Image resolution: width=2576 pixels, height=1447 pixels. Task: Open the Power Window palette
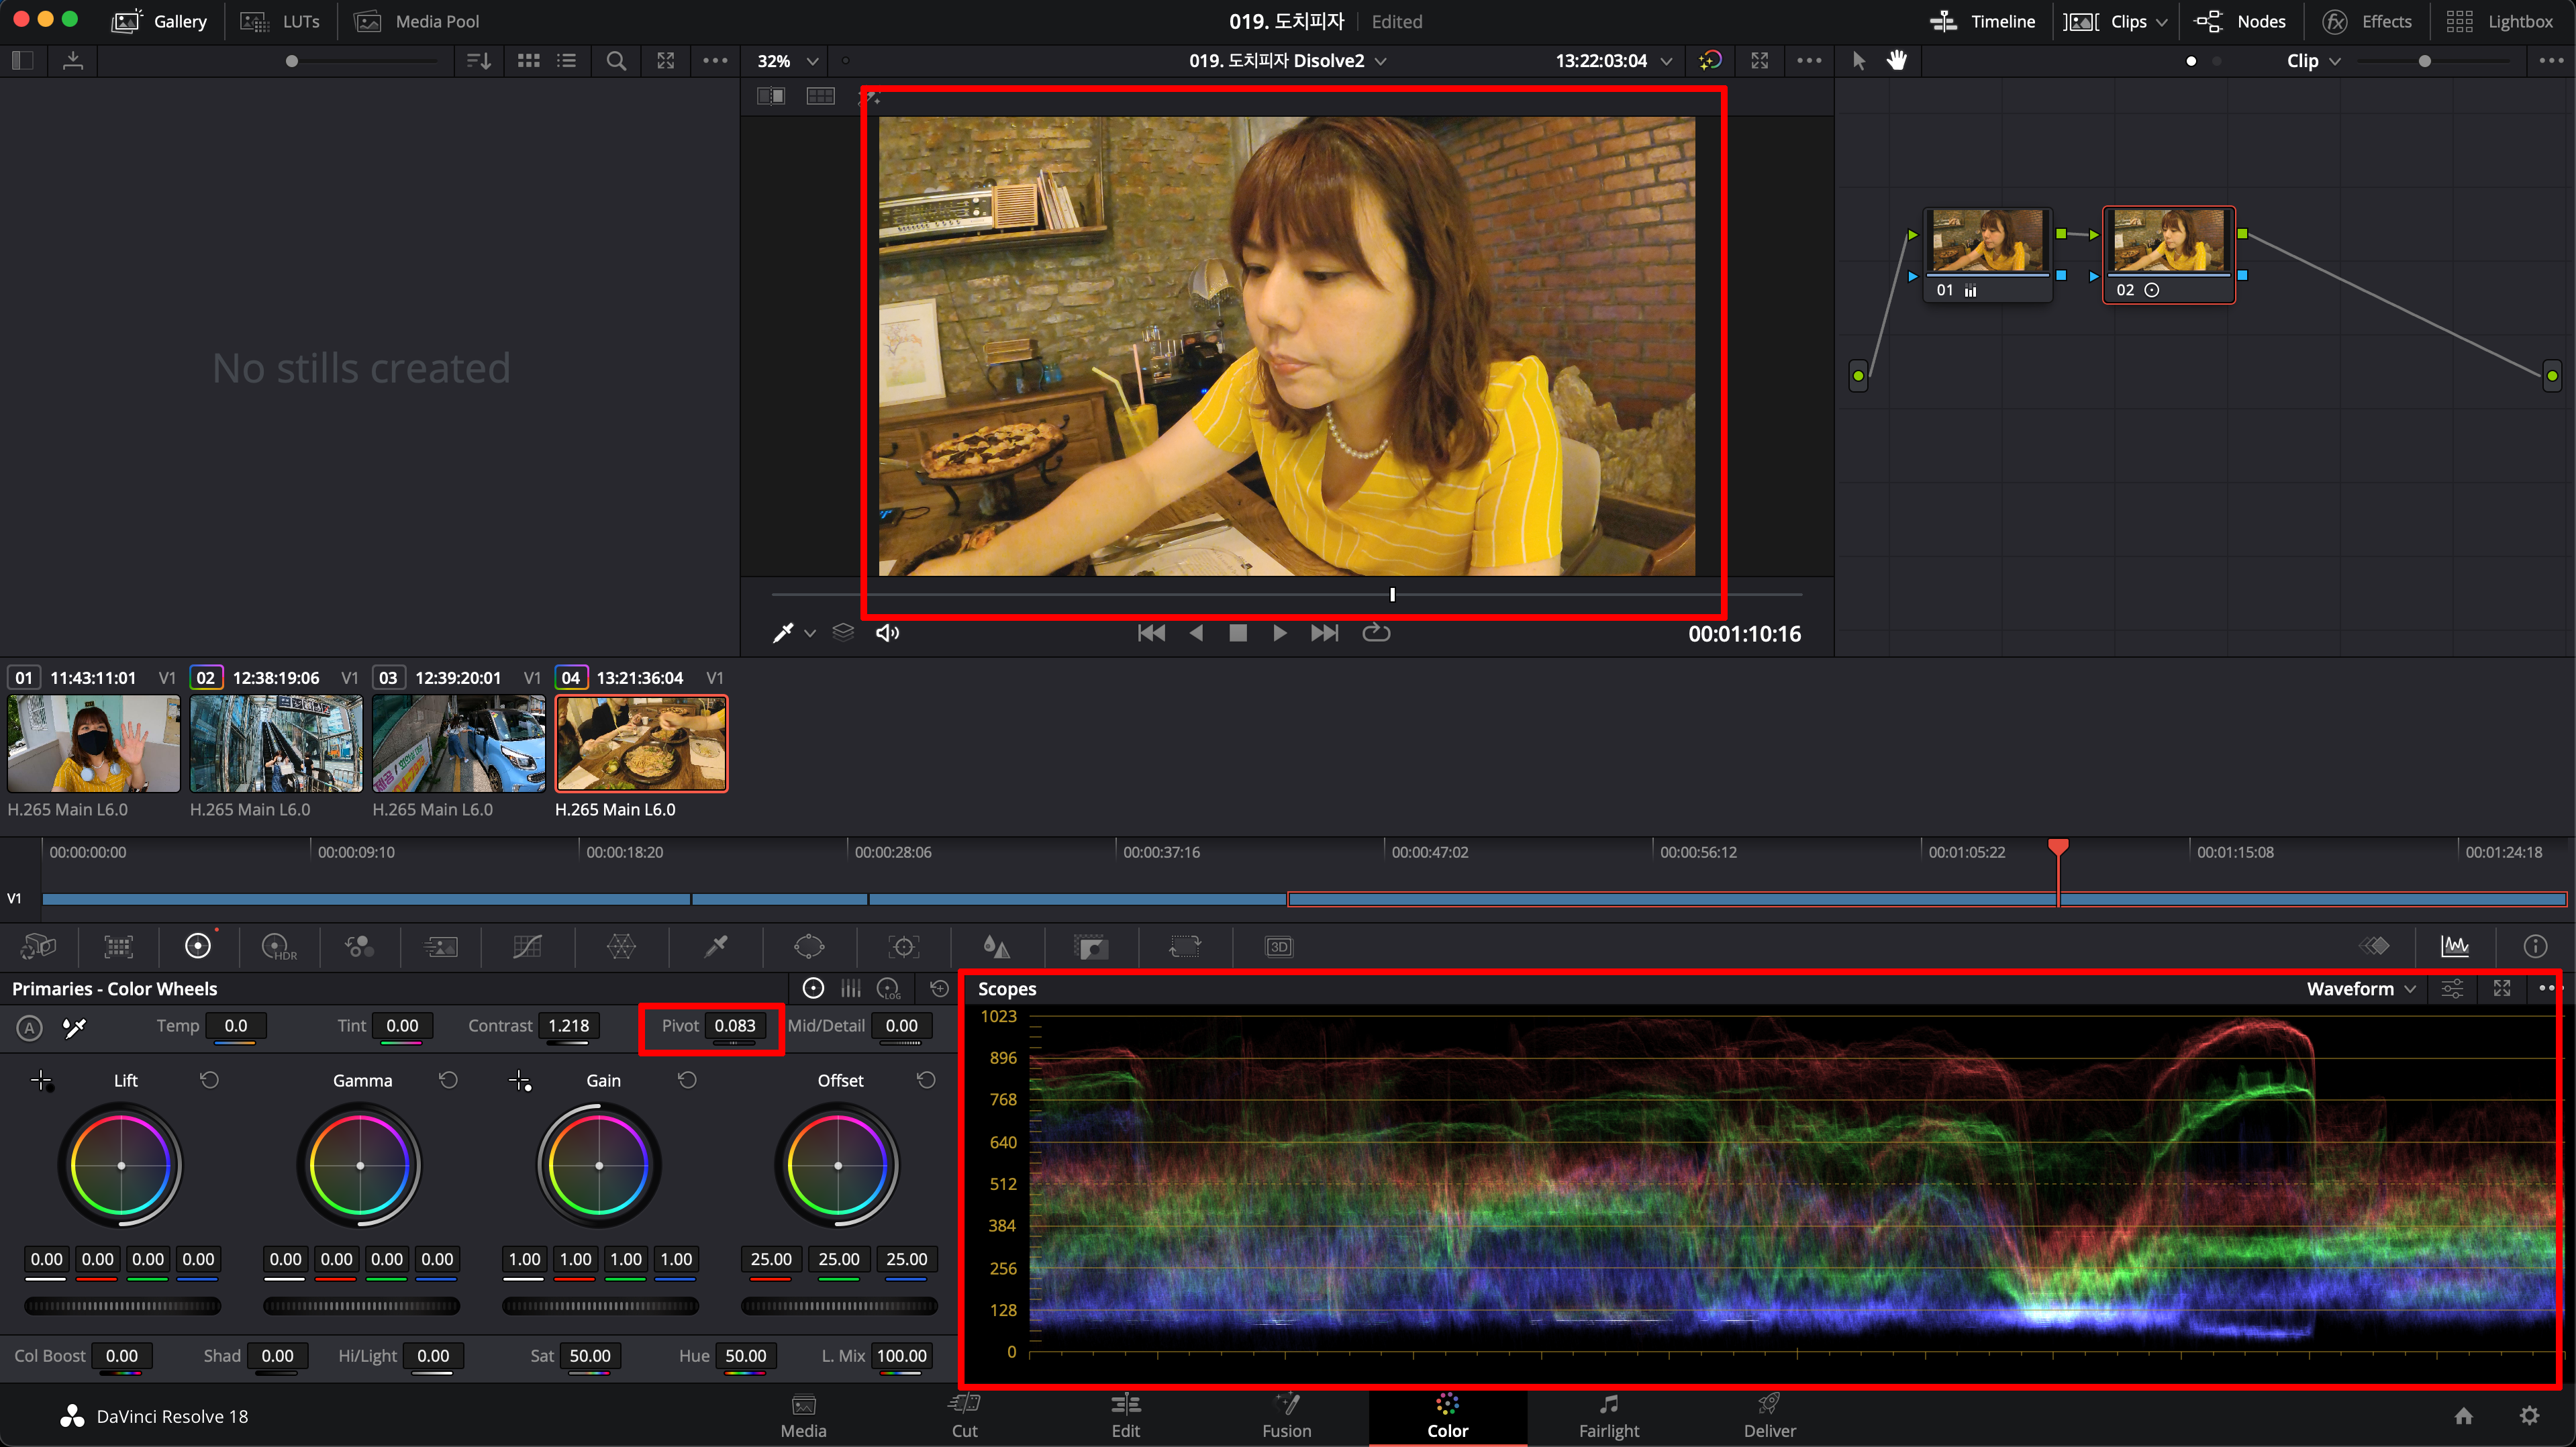coord(808,946)
